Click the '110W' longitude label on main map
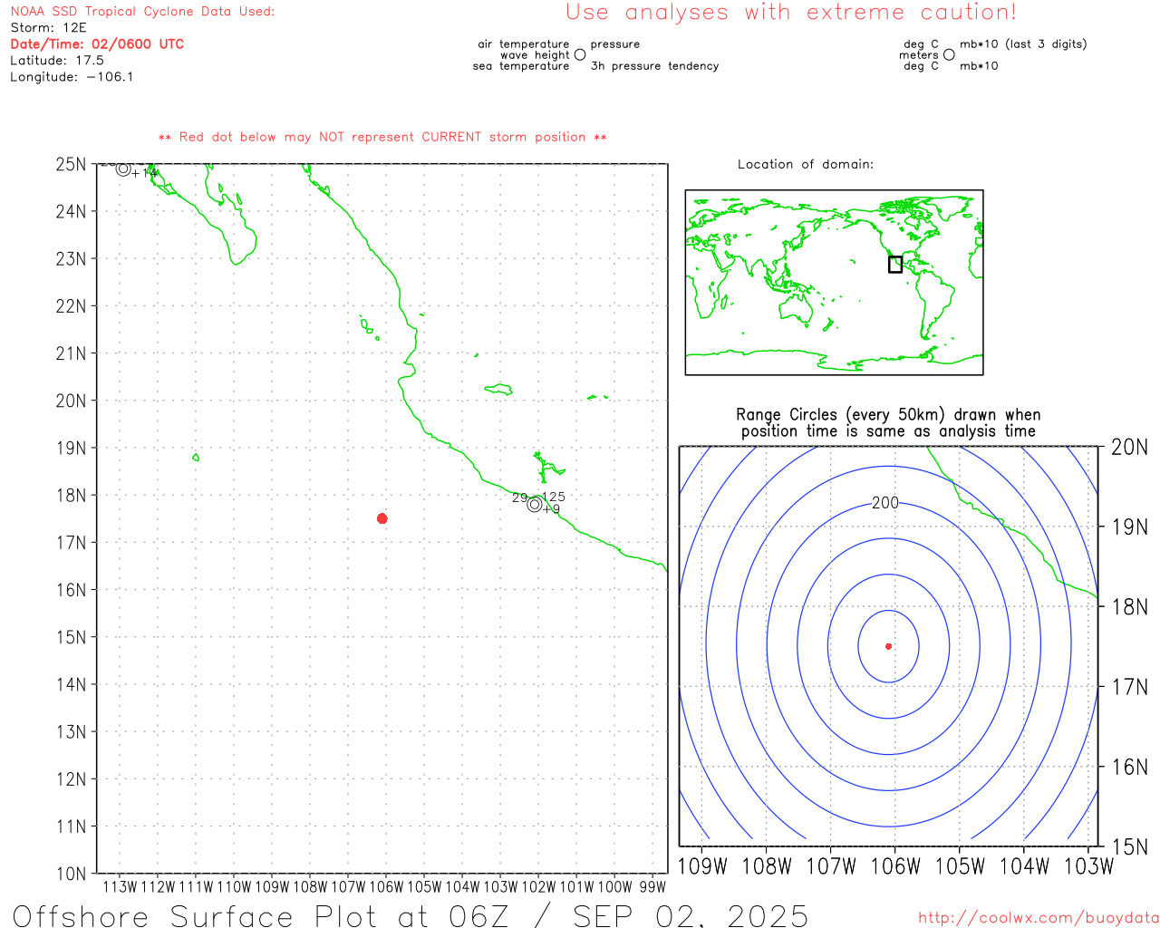This screenshot has height=928, width=1160. coord(234,887)
